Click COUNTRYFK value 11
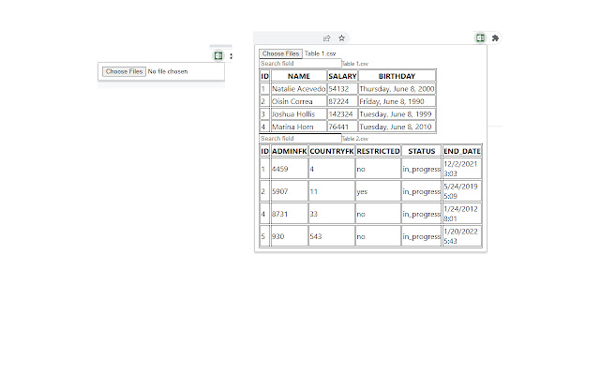Image resolution: width=600 pixels, height=375 pixels. 332,191
